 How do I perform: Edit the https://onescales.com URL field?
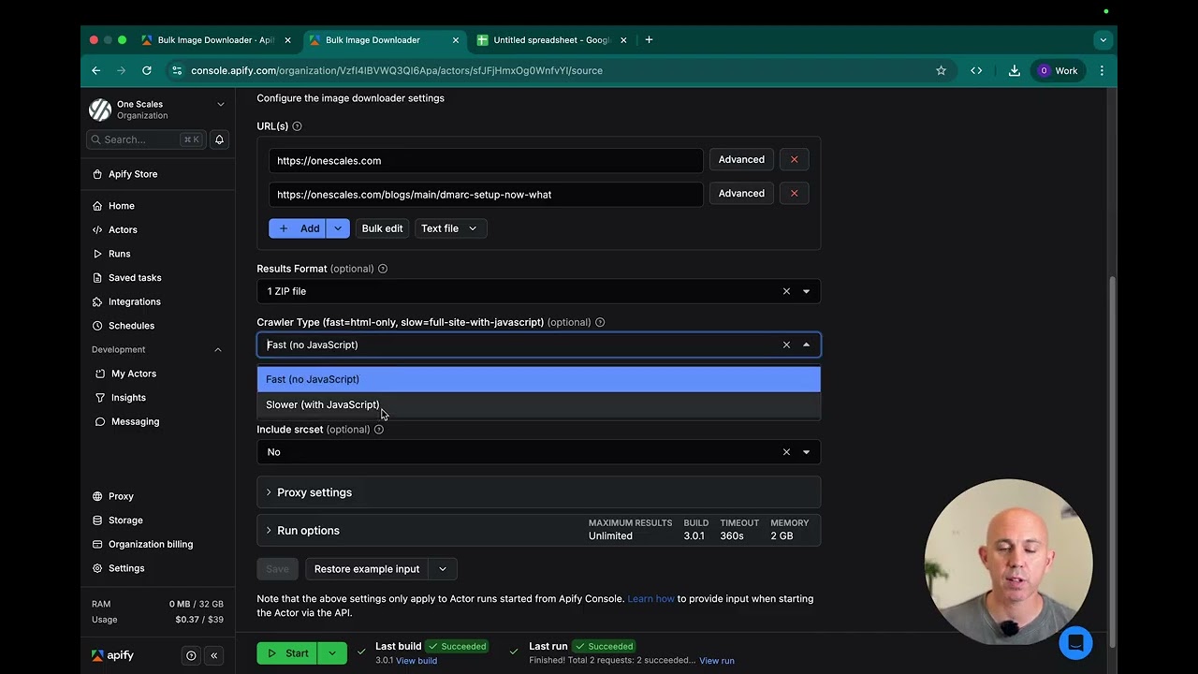[x=485, y=160]
